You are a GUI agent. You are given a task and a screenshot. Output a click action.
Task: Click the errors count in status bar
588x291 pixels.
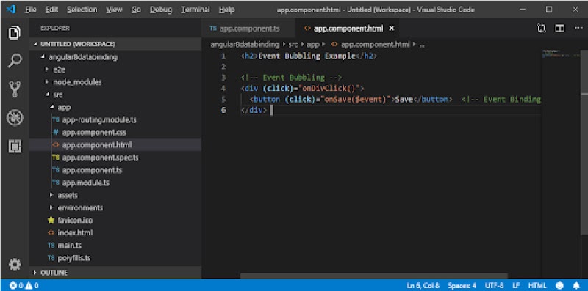point(16,285)
